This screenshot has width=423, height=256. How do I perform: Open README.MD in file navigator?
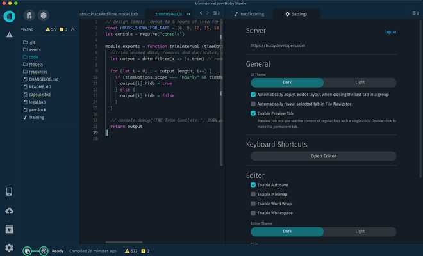point(37,87)
